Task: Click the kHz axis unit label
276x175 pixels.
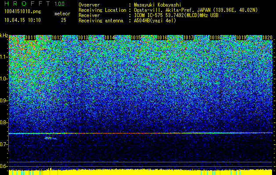Action: [x=4, y=35]
